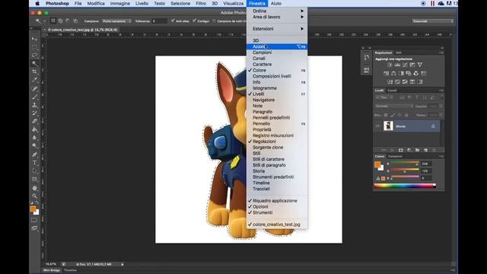Screen dimensions: 487x274
Task: Create new group folder icon in Livelli panel
Action: pos(418,150)
